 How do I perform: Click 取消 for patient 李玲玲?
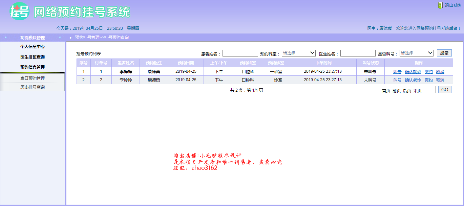[x=440, y=80]
